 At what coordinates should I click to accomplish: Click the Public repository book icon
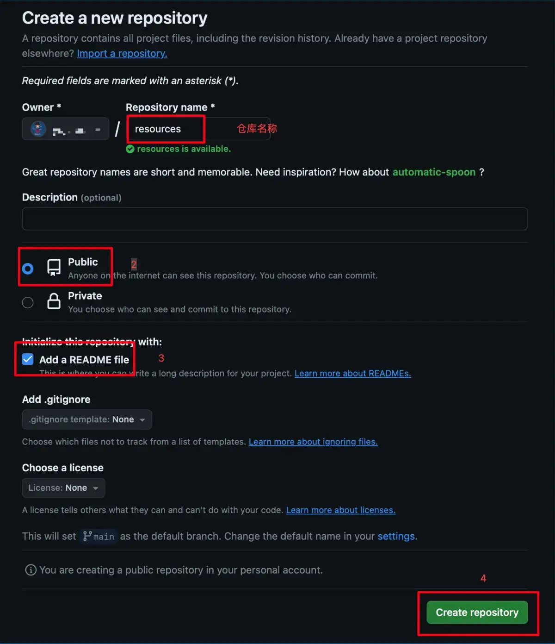click(x=54, y=268)
